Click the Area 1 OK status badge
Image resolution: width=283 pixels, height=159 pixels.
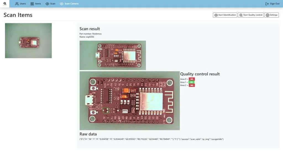(192, 82)
